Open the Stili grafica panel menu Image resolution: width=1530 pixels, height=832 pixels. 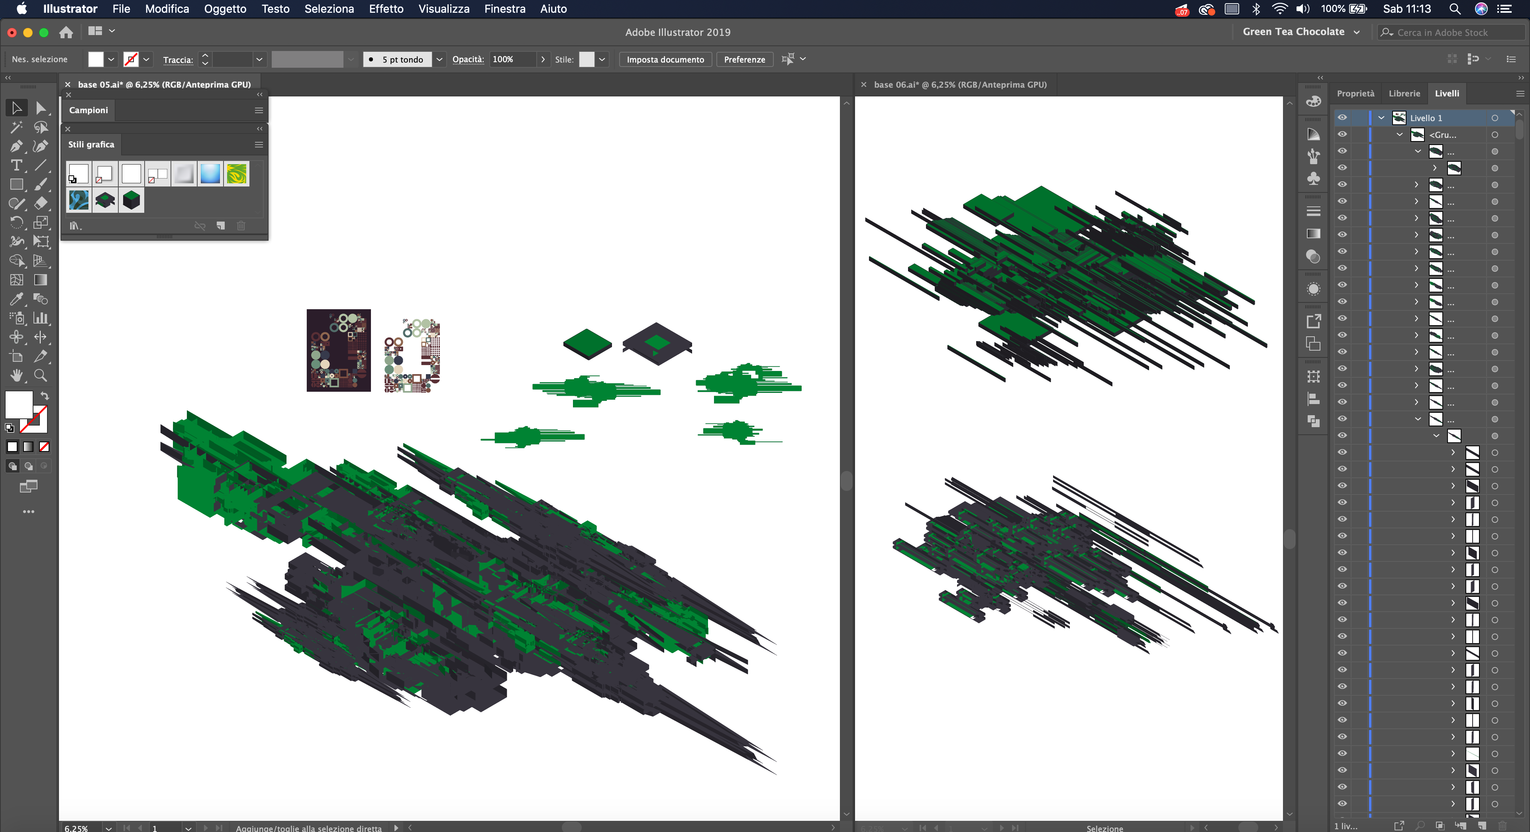258,144
